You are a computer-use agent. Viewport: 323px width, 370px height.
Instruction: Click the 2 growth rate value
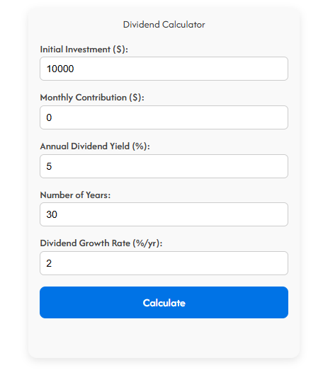[x=49, y=263]
